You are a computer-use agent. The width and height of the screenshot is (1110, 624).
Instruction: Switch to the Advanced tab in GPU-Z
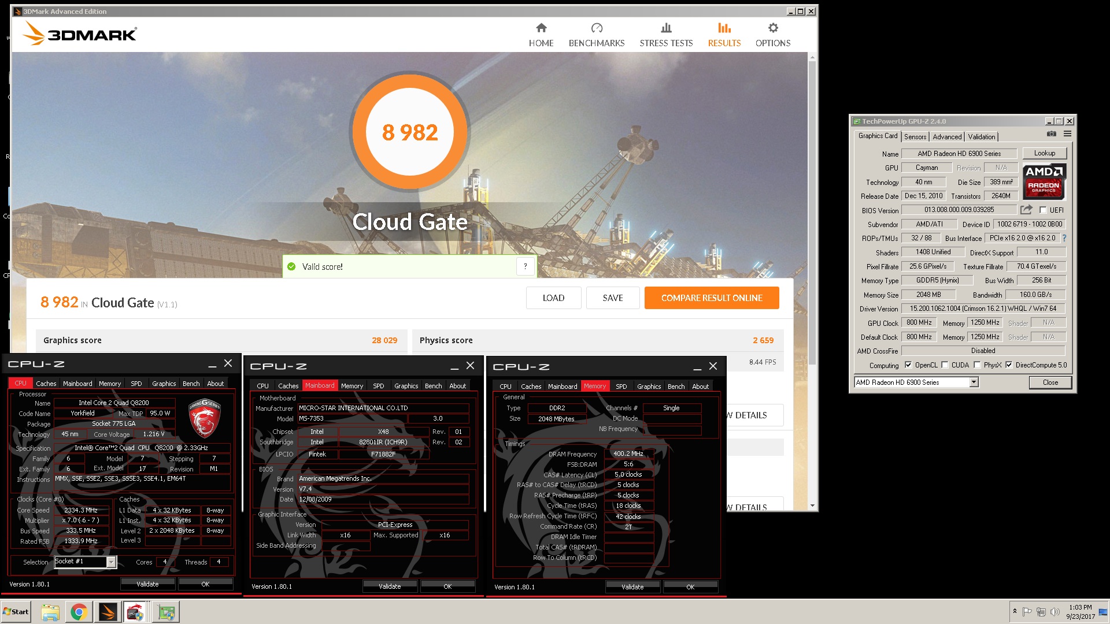pyautogui.click(x=947, y=137)
